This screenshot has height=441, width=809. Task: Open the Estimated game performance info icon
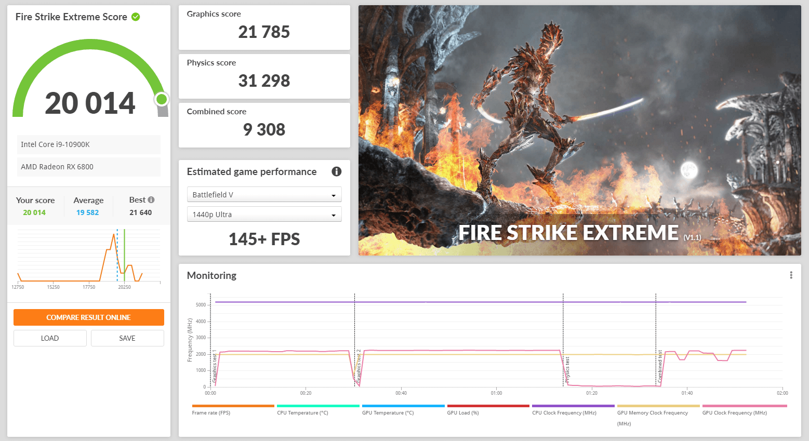pos(337,171)
